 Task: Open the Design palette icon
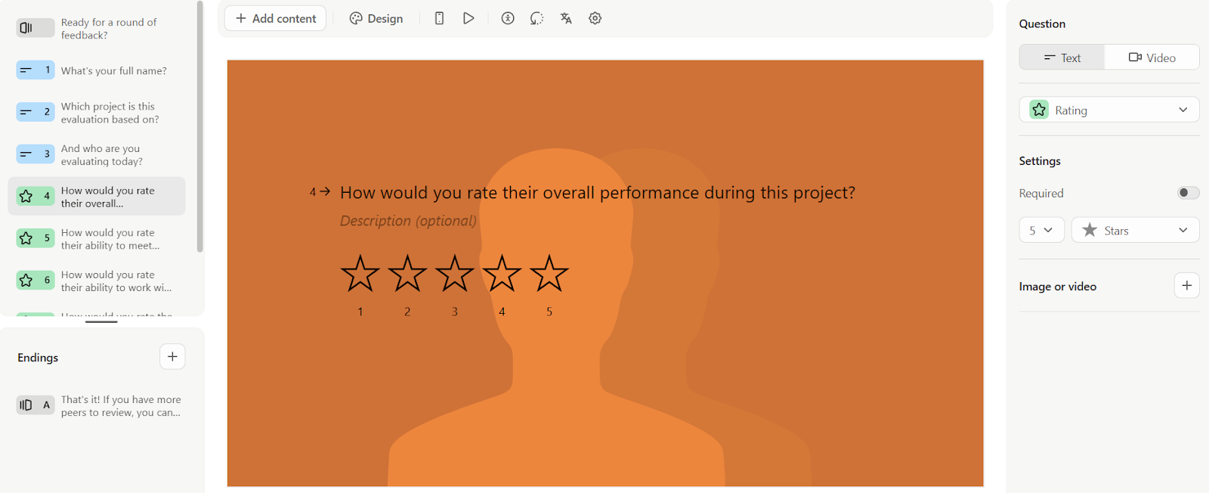coord(376,17)
